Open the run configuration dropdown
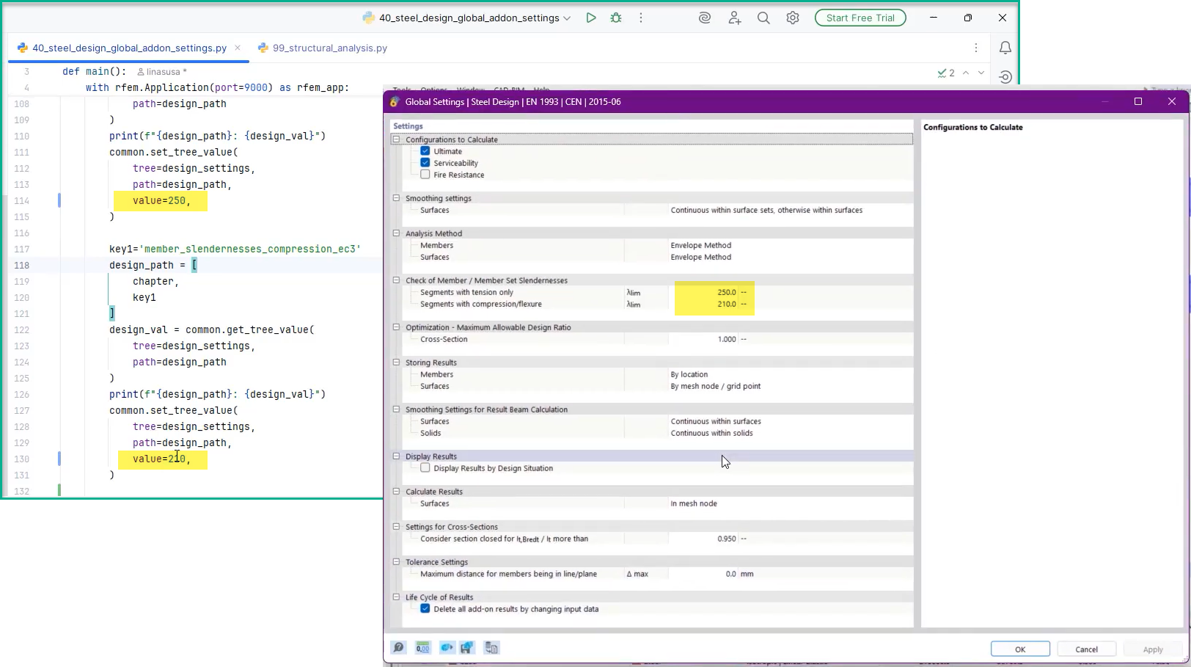Image resolution: width=1191 pixels, height=667 pixels. 567,17
